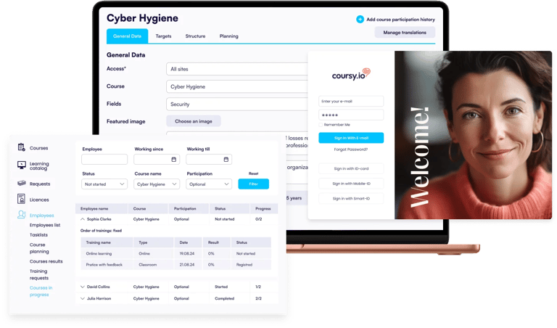557x328 pixels.
Task: Click the 0/2 progress for Sophia Clarke
Action: (x=258, y=219)
